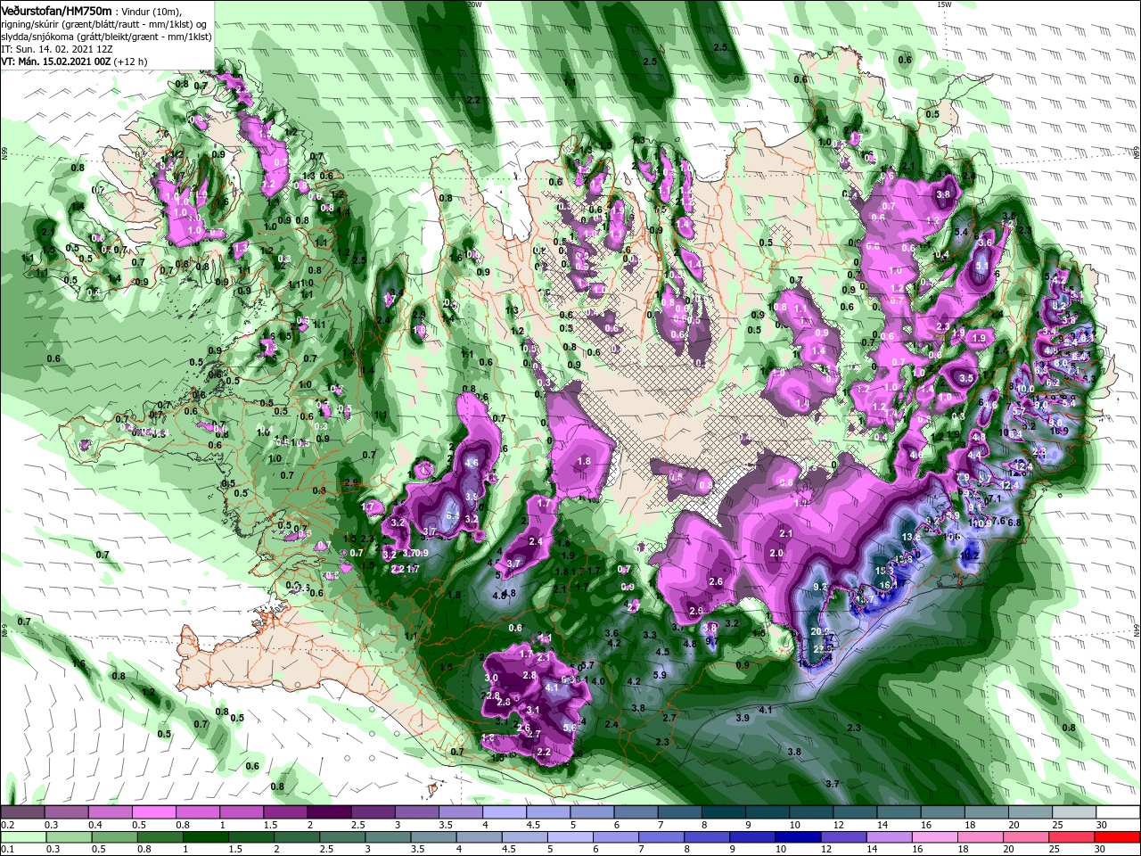Click the 20W longitude label
This screenshot has height=856, width=1141.
474,4
